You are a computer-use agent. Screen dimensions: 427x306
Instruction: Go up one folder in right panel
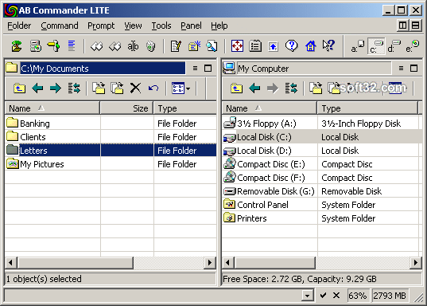236,88
